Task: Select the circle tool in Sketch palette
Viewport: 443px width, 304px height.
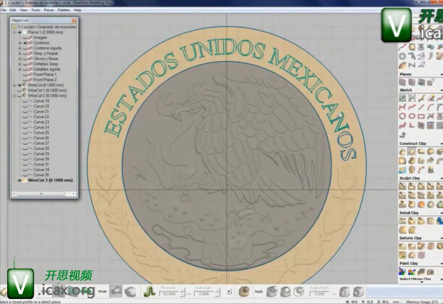Action: 403,116
